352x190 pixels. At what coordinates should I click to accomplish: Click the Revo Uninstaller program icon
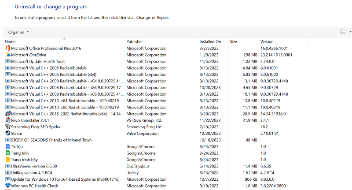7,120
